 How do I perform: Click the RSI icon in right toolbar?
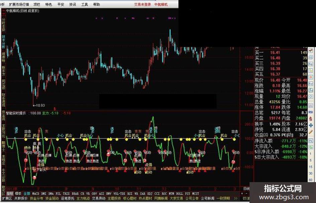[x=311, y=112]
